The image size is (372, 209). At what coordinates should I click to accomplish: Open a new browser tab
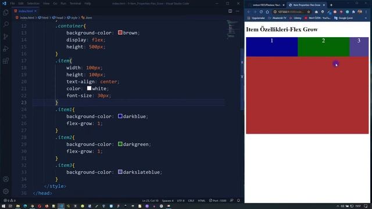click(x=331, y=5)
